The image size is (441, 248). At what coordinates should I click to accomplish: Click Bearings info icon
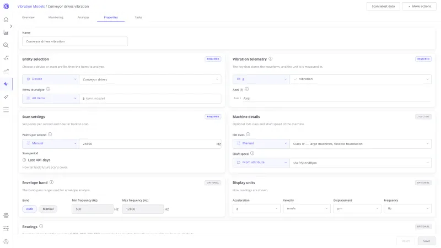tap(41, 227)
